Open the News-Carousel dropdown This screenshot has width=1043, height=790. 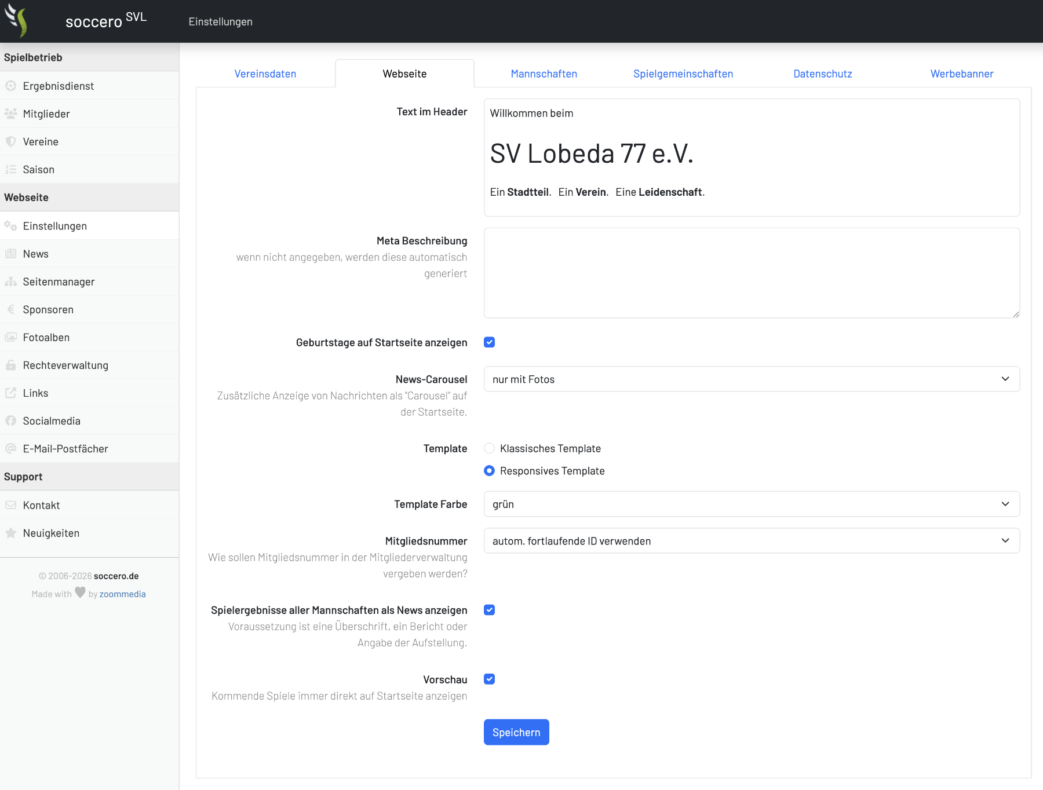tap(752, 379)
